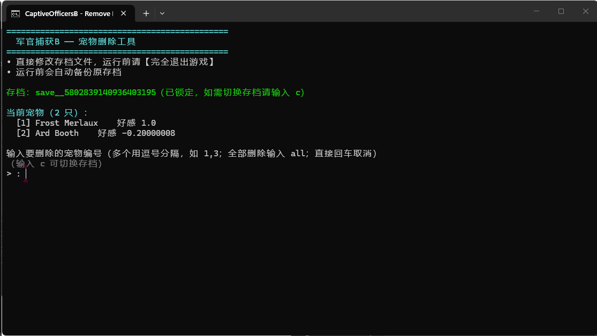Close the CaptiveOfficersB tab
Screen dimensions: 597x336
click(123, 13)
